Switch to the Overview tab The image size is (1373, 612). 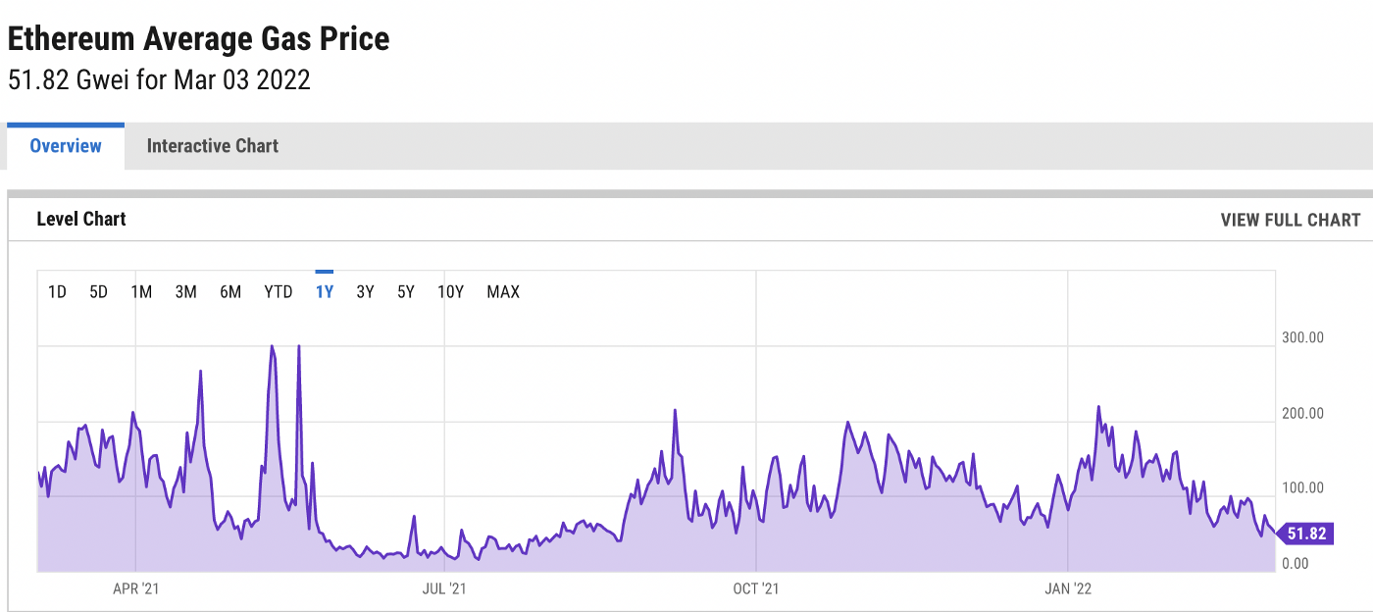coord(66,146)
